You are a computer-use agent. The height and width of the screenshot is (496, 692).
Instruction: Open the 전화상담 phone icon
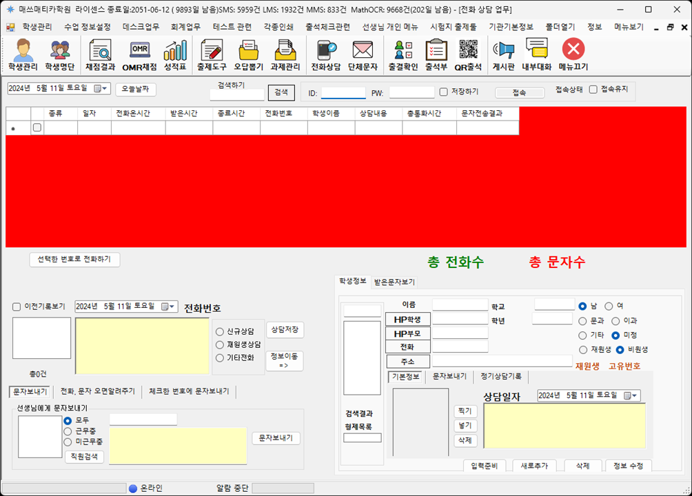click(x=326, y=54)
